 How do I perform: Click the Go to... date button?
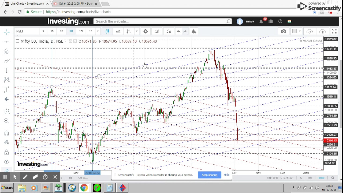click(x=83, y=178)
